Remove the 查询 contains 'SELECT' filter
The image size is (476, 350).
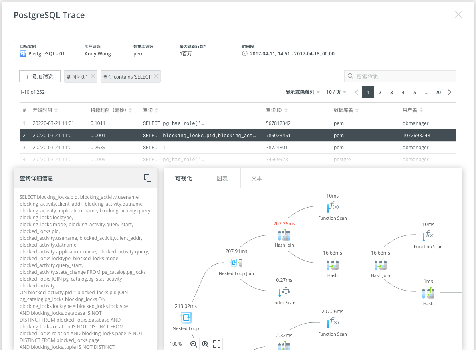(x=156, y=76)
